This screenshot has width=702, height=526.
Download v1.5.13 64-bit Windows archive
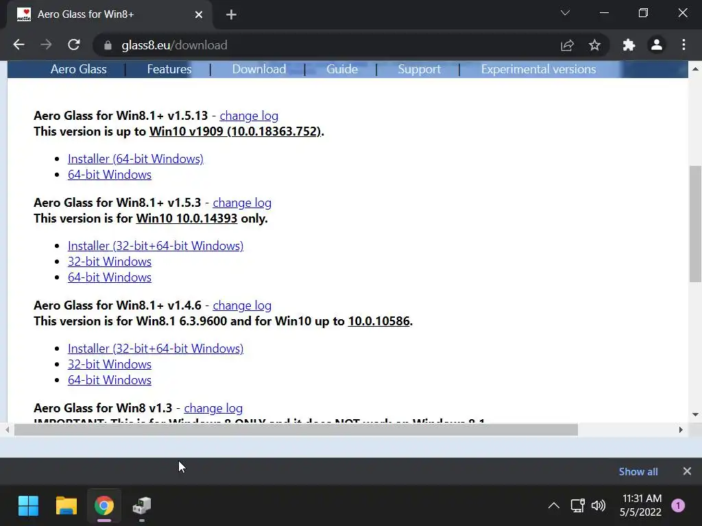110,175
